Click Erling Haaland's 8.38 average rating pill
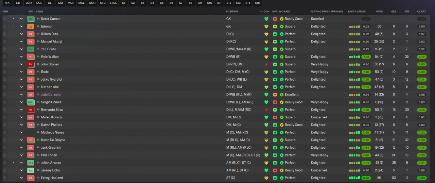The height and width of the screenshot is (183, 435). click(x=421, y=178)
